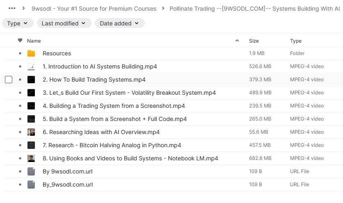The width and height of the screenshot is (343, 203).
Task: Sort by the Name column header
Action: (x=34, y=41)
